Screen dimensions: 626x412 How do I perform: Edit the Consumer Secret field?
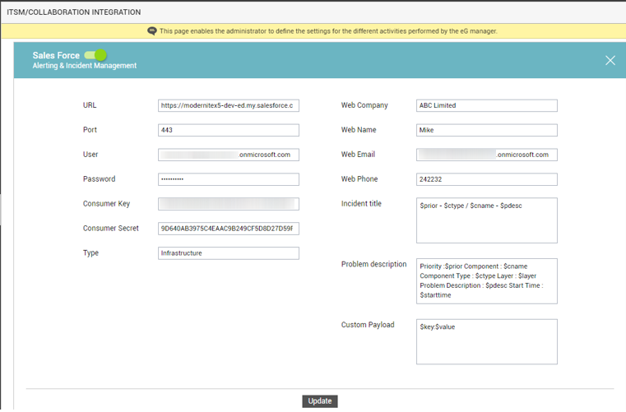point(229,229)
